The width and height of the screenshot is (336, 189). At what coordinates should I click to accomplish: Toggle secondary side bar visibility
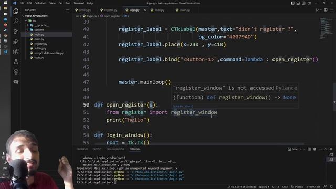303,3
